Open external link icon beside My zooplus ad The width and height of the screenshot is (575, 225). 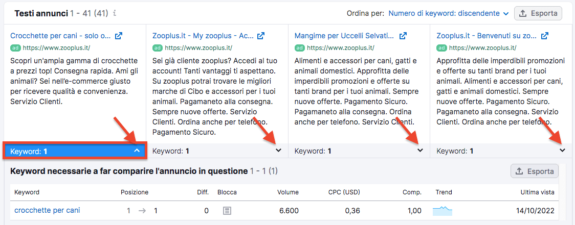pos(261,36)
